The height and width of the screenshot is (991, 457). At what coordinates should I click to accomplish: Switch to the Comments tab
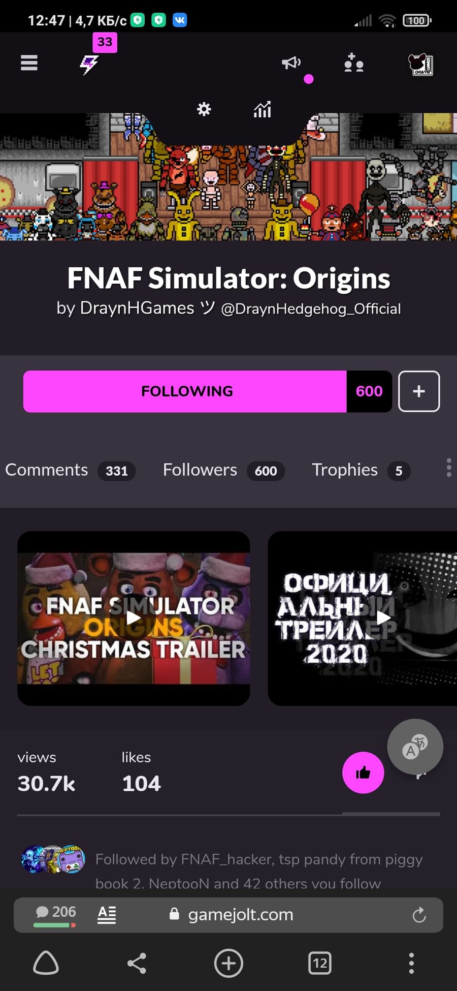pos(70,470)
